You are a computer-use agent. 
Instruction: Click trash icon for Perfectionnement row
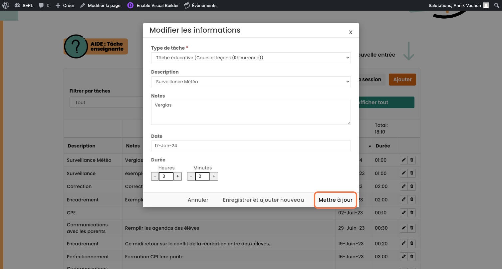412,257
